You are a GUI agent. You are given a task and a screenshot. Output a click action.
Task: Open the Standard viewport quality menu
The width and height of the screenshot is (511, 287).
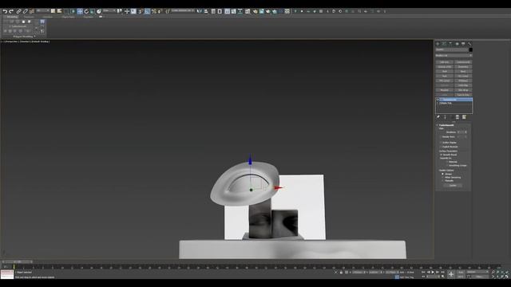(x=25, y=41)
